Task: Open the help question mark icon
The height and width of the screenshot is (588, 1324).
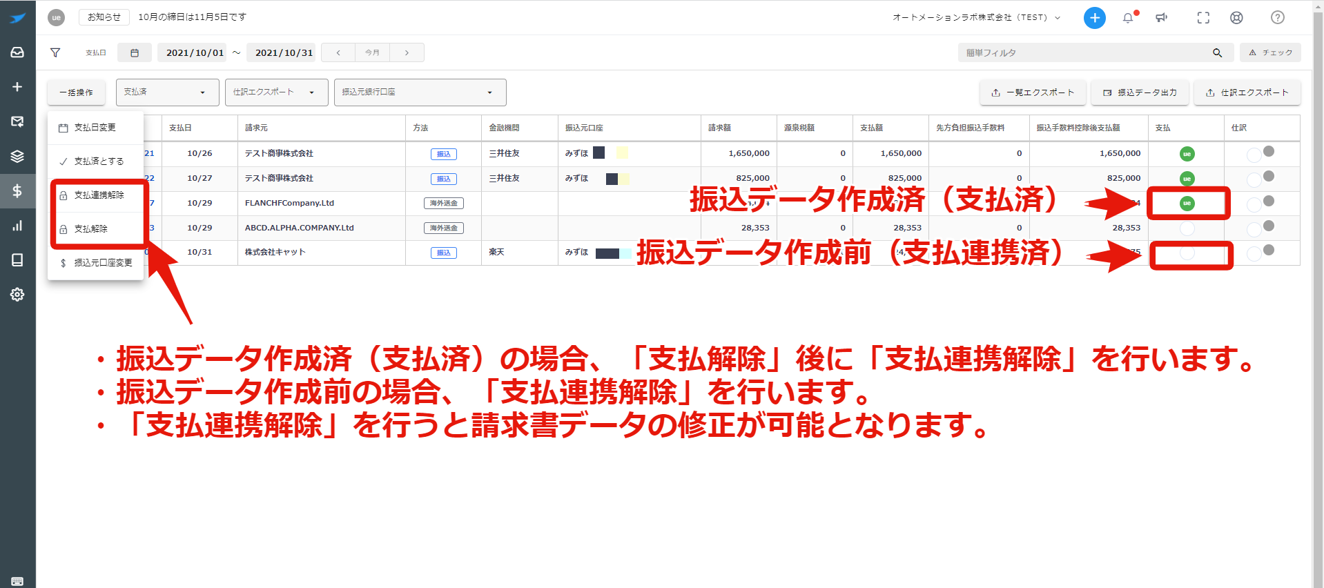Action: [x=1278, y=18]
